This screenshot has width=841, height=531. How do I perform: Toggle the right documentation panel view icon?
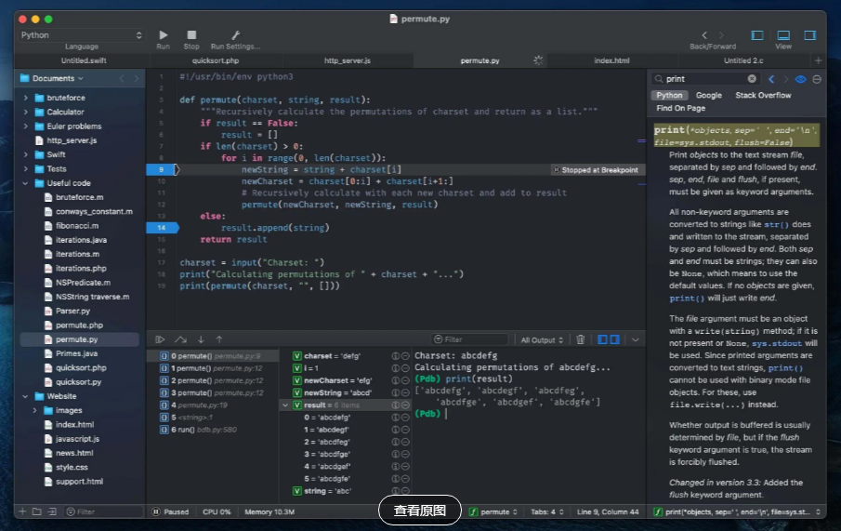(x=810, y=35)
